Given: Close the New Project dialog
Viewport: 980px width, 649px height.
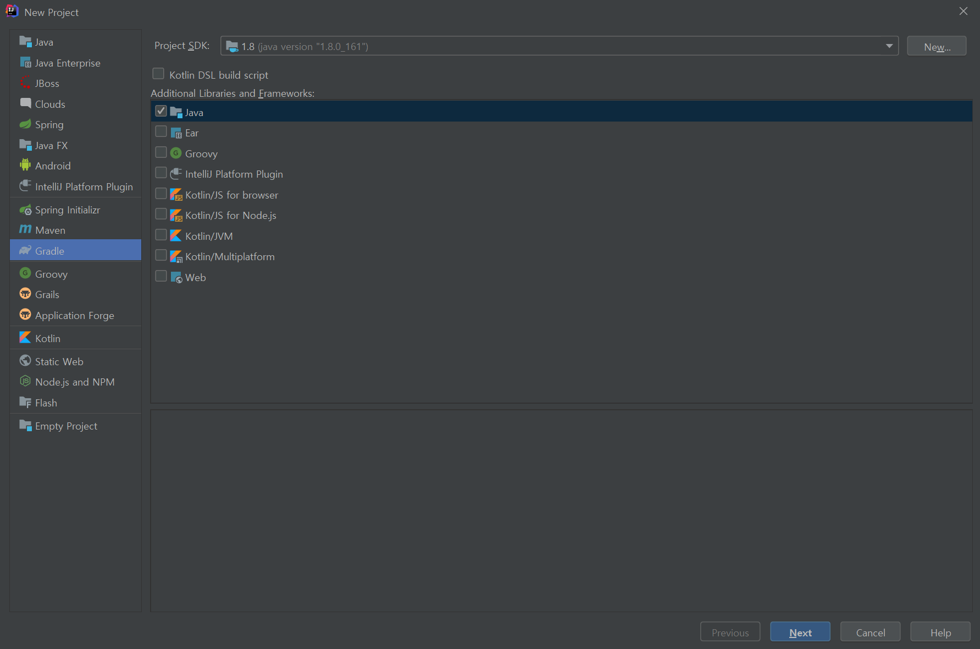Looking at the screenshot, I should coord(964,11).
